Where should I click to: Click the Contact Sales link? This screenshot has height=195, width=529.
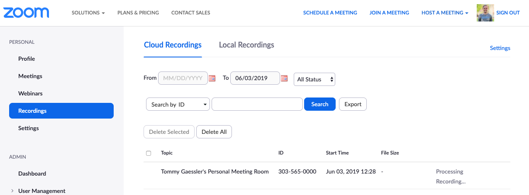191,13
